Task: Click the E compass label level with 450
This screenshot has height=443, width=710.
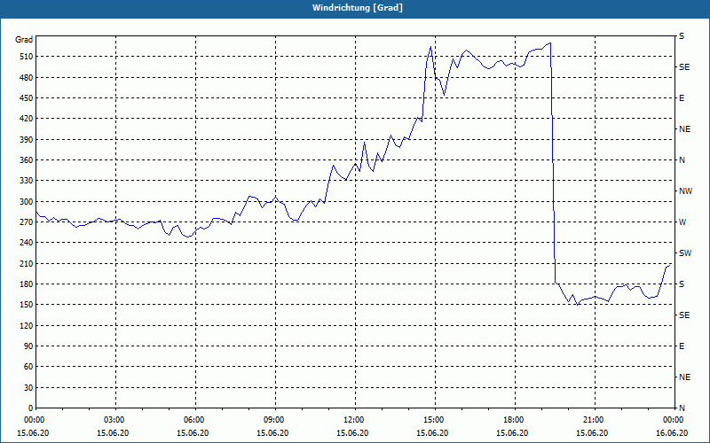Action: 682,98
